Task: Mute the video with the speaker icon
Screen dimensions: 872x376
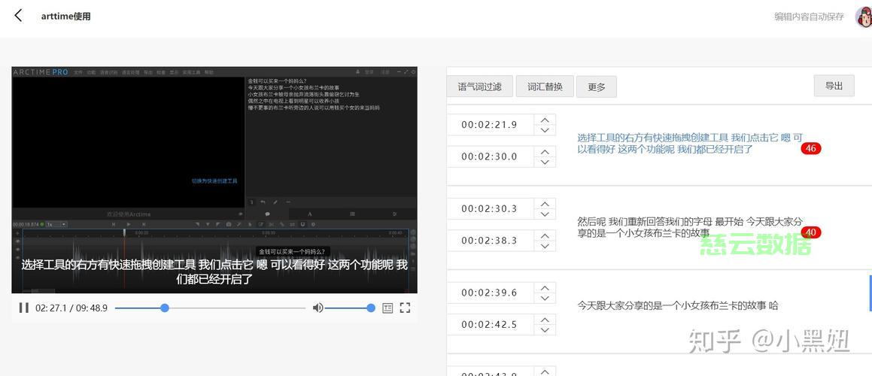Action: pos(318,308)
